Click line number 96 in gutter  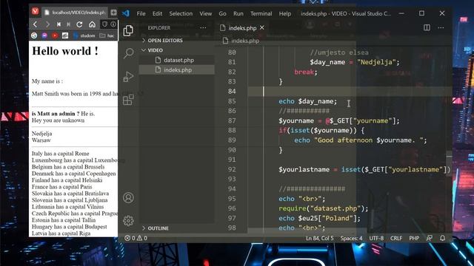(232, 208)
